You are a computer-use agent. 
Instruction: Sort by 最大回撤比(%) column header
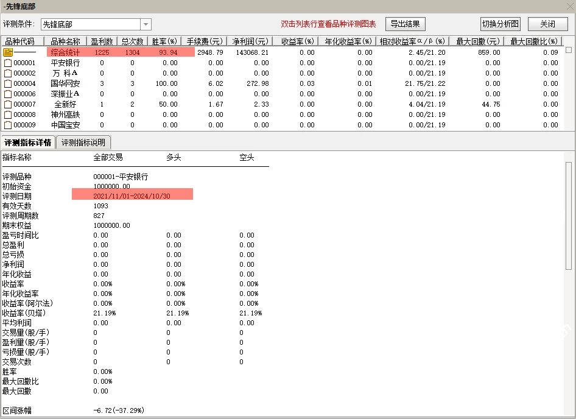coord(534,41)
